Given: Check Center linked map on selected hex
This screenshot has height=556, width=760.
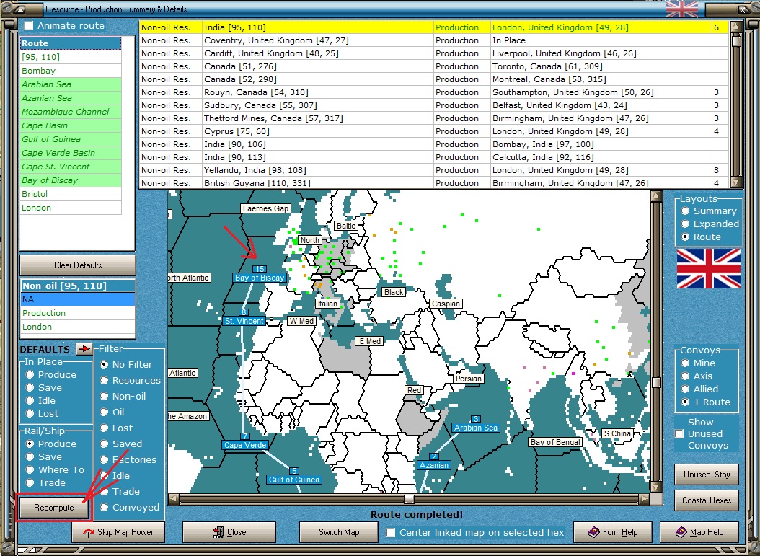Looking at the screenshot, I should [391, 533].
